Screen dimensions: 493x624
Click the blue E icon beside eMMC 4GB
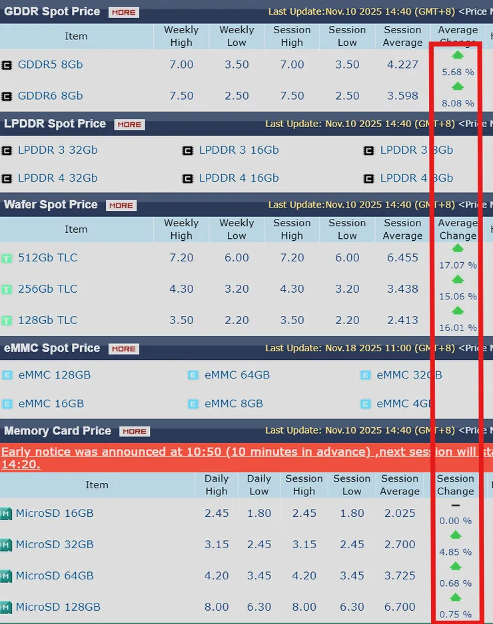(366, 404)
